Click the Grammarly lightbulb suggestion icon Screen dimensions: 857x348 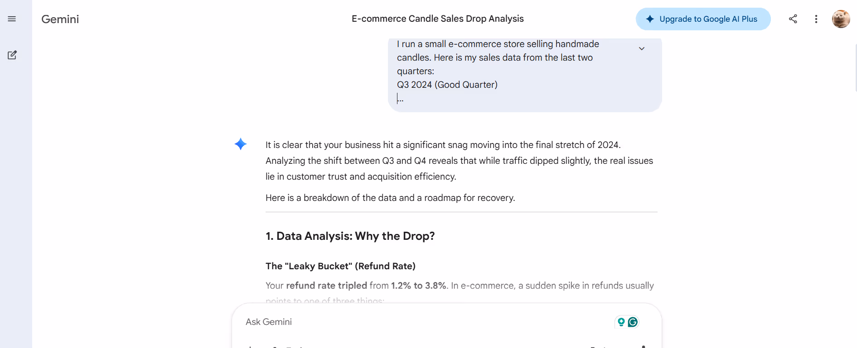pos(621,322)
